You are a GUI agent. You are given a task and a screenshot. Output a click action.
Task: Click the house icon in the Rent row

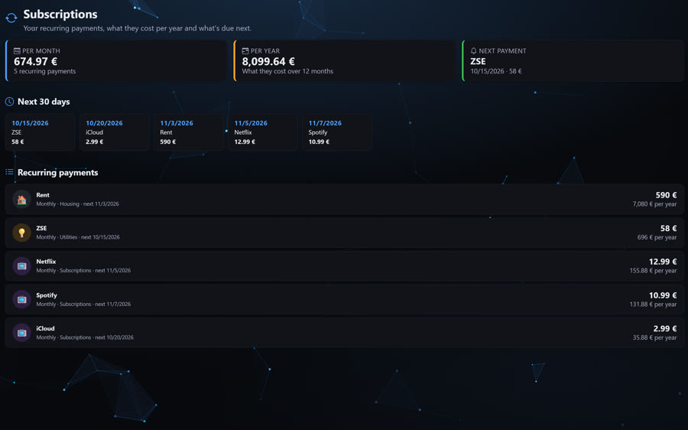[x=21, y=200]
